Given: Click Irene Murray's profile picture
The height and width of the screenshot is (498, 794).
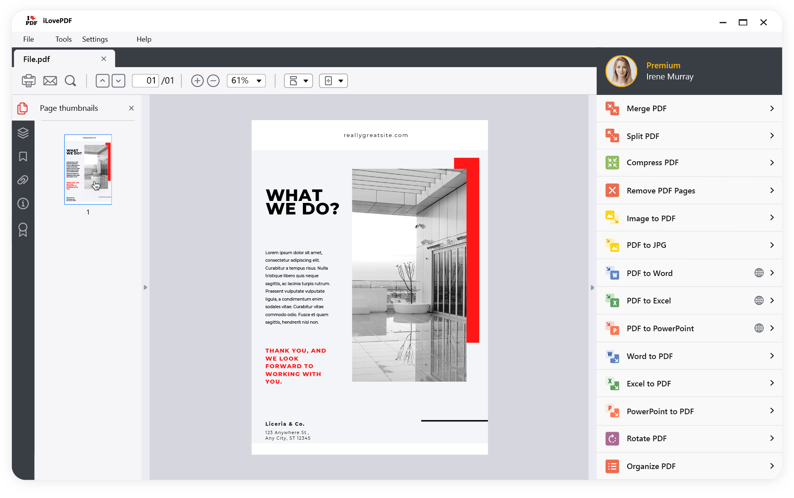Looking at the screenshot, I should click(621, 71).
